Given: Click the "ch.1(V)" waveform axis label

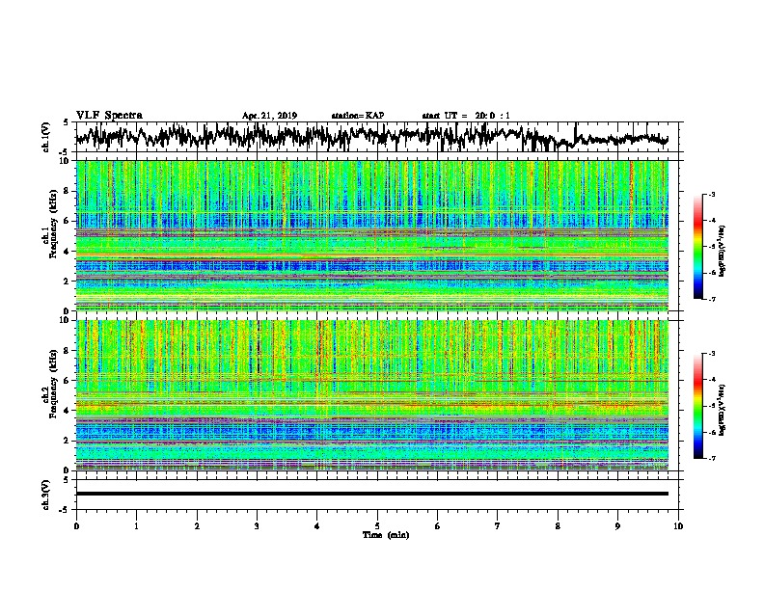Looking at the screenshot, I should (x=45, y=137).
